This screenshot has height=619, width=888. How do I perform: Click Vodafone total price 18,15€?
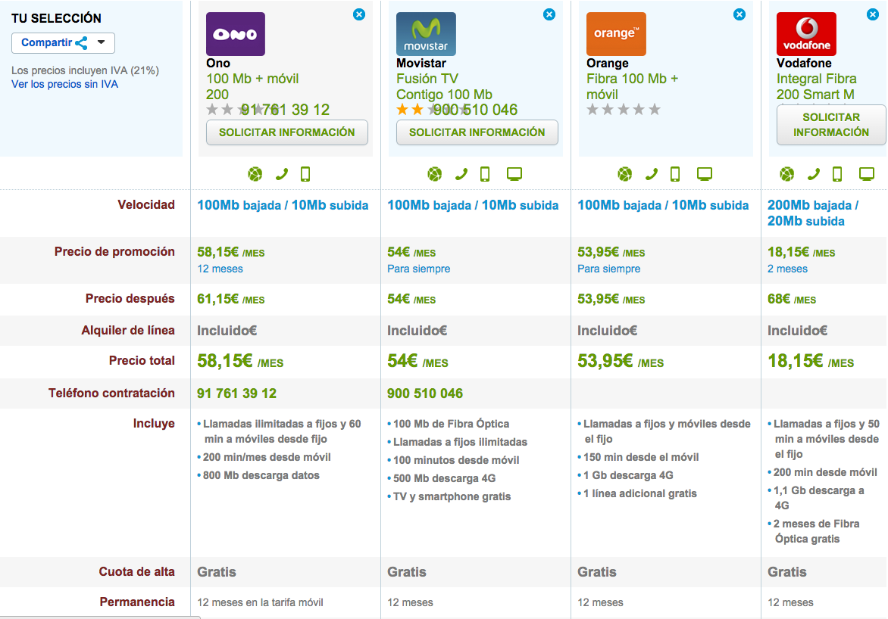coord(811,361)
